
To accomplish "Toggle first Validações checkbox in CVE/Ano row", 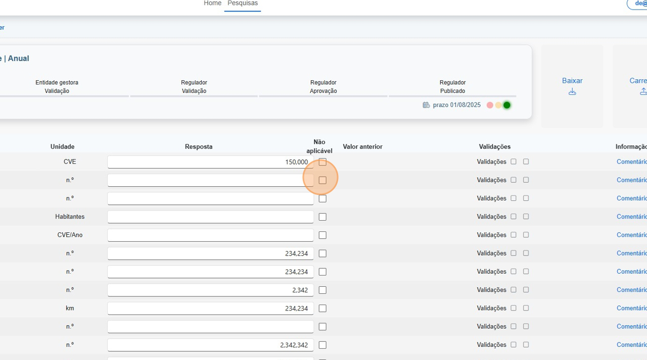I will [x=514, y=235].
